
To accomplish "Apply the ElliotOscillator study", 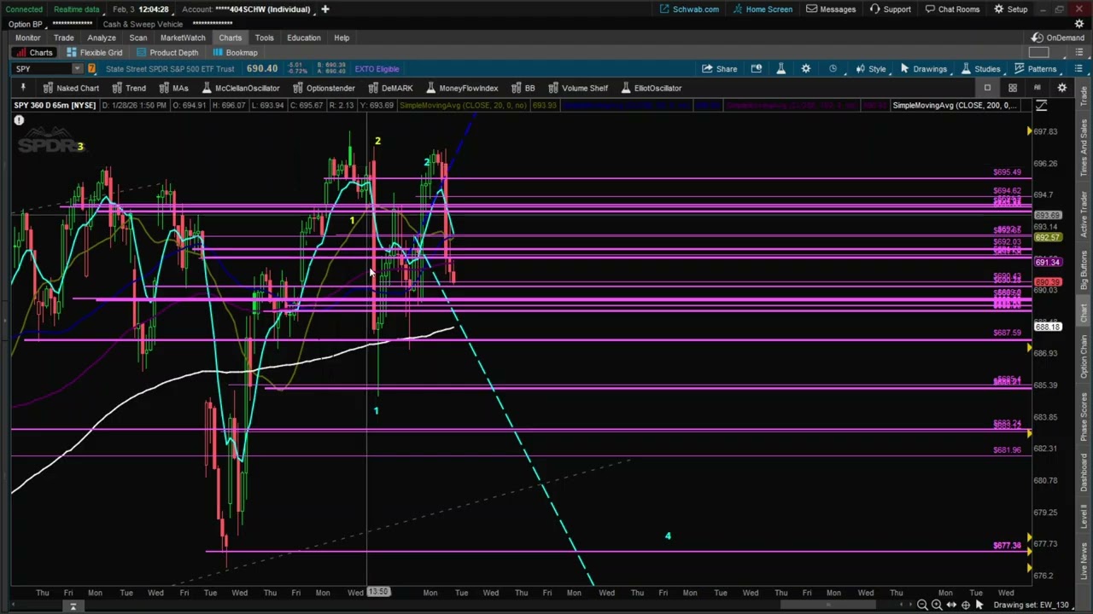I will pos(651,88).
